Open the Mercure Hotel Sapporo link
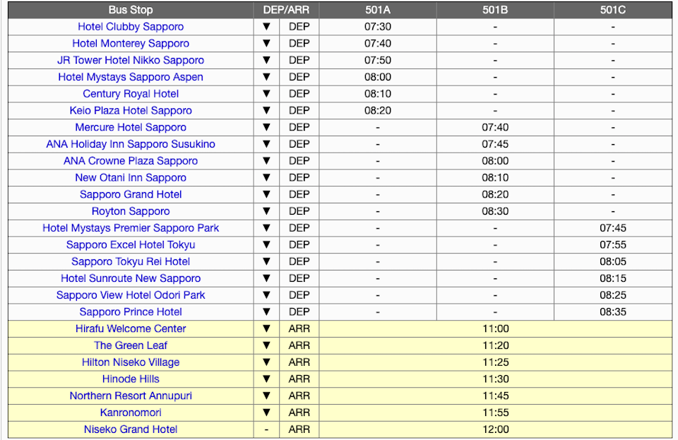678x440 pixels. [131, 128]
